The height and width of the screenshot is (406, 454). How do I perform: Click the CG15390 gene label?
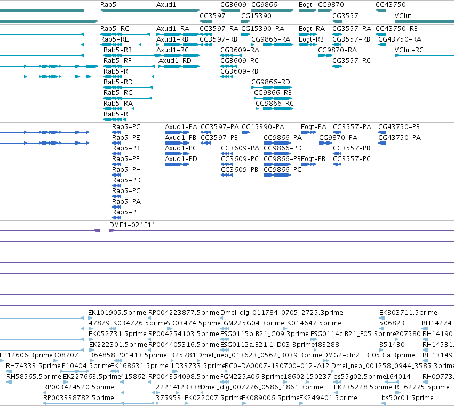(256, 15)
